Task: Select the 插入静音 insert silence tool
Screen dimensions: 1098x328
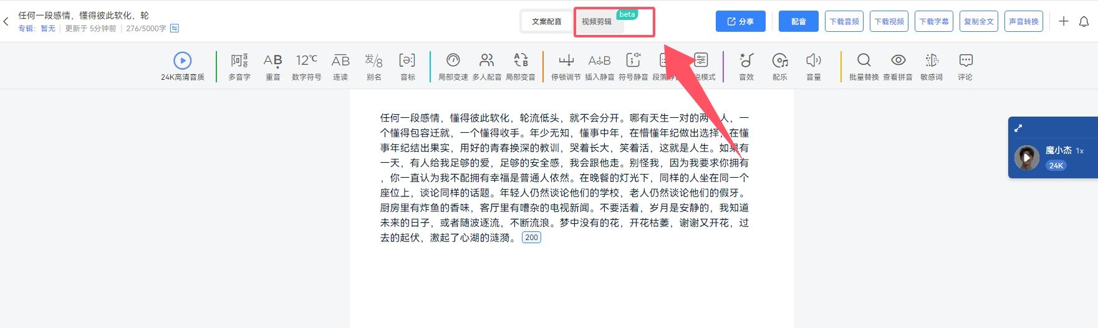Action: click(x=600, y=67)
